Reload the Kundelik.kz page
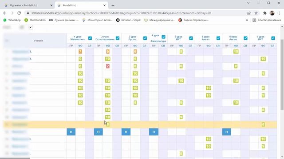Viewport: 284px width, 159px height. [19, 13]
